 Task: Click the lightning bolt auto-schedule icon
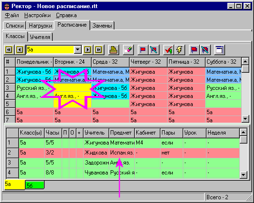[179, 49]
